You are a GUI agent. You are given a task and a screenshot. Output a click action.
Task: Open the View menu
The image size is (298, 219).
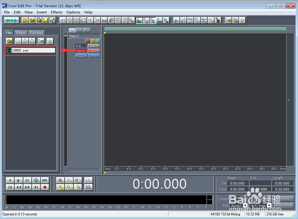(28, 12)
